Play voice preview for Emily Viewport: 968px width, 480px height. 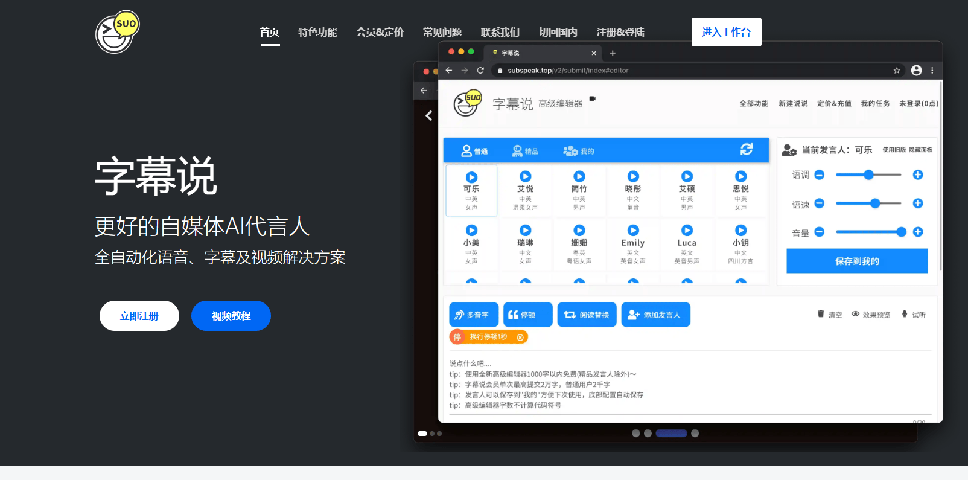pos(633,230)
